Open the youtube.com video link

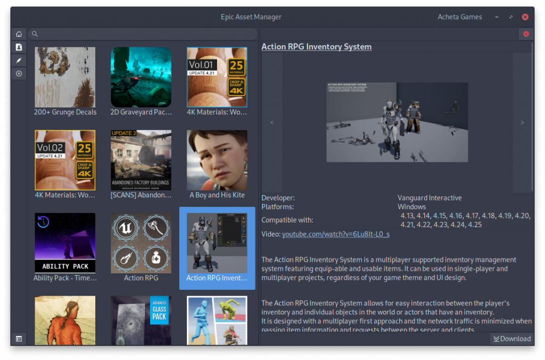coord(335,235)
